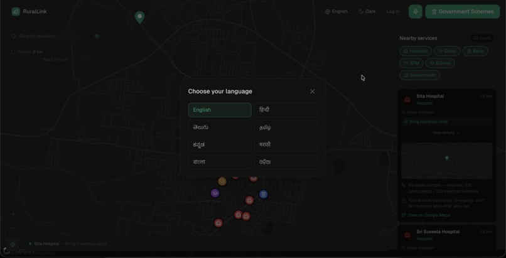
Task: Click the RuralLink leaf logo icon
Action: pyautogui.click(x=16, y=11)
